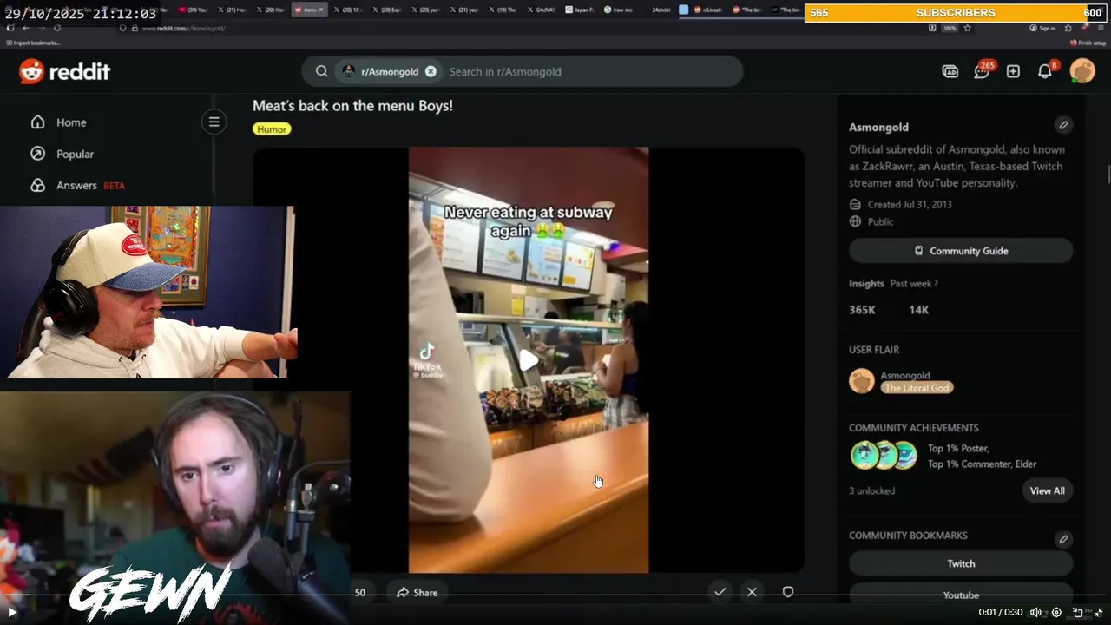Click the Share button on post
The height and width of the screenshot is (625, 1111).
pos(417,592)
